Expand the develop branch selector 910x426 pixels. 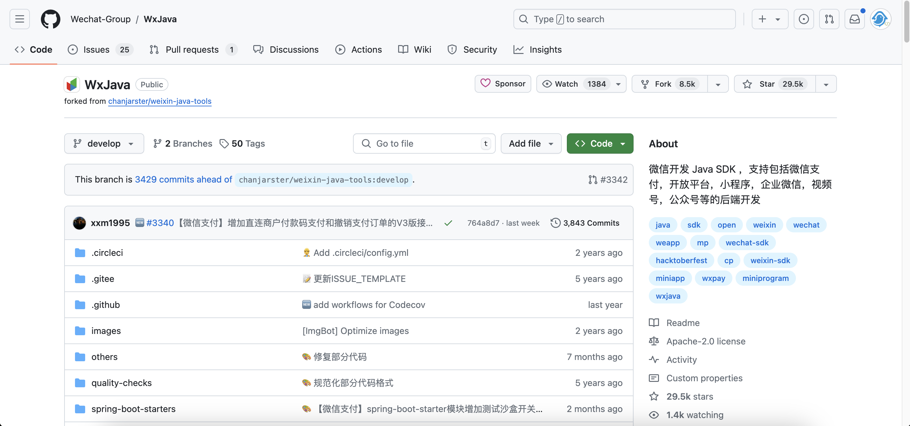tap(104, 144)
